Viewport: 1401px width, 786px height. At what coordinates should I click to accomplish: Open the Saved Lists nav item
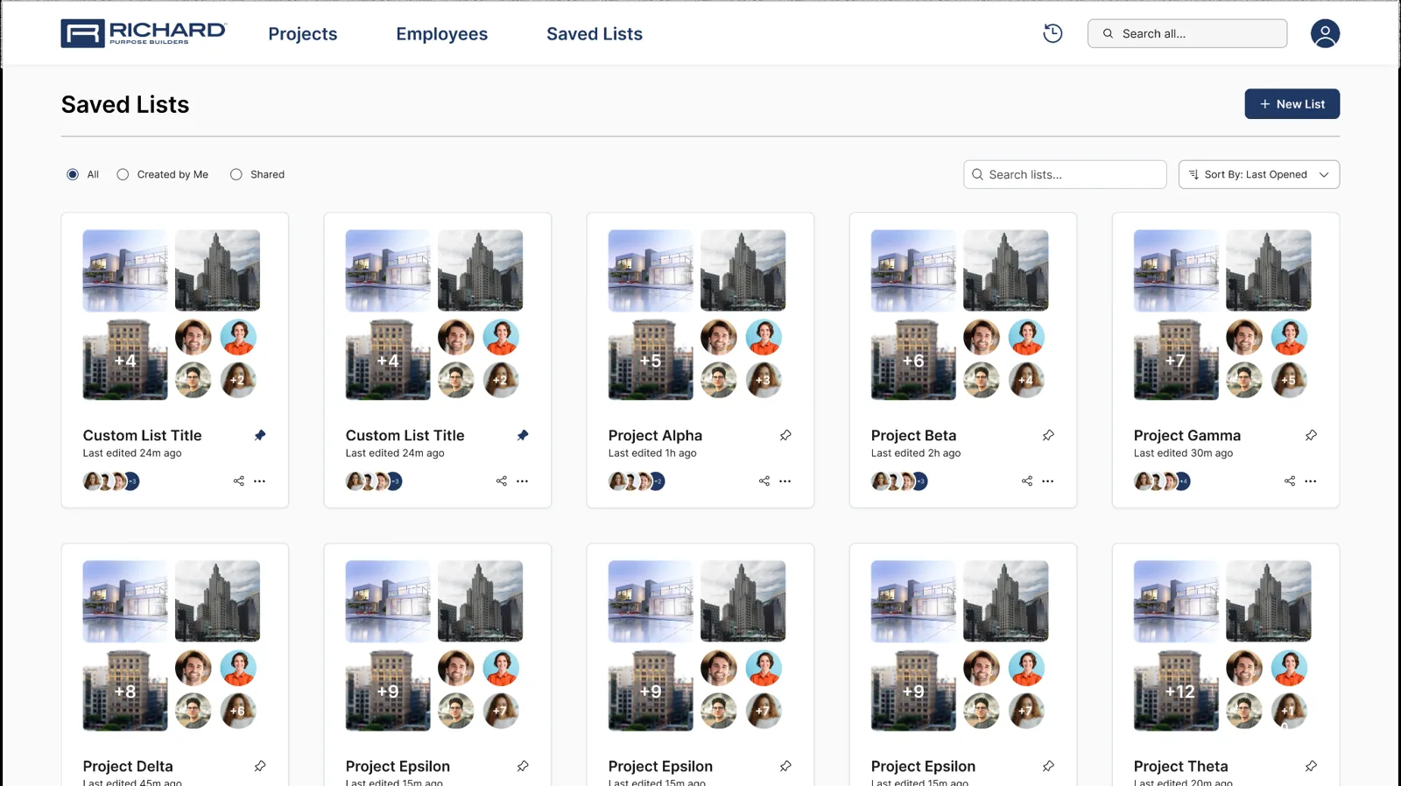click(x=595, y=33)
